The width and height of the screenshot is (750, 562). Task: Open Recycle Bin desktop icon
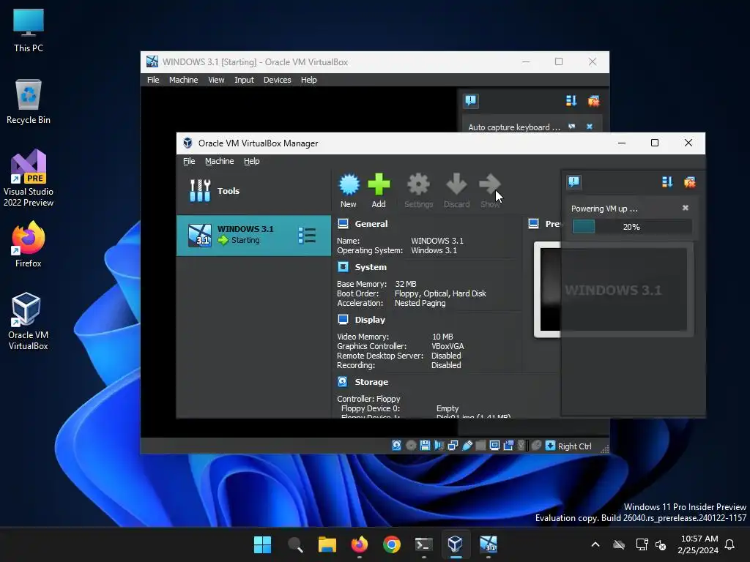29,102
